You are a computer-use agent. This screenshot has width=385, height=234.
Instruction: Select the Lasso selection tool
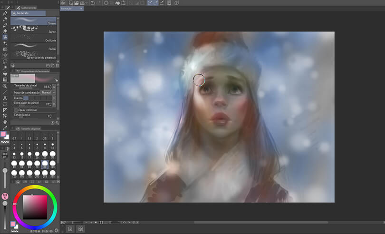click(x=5, y=61)
